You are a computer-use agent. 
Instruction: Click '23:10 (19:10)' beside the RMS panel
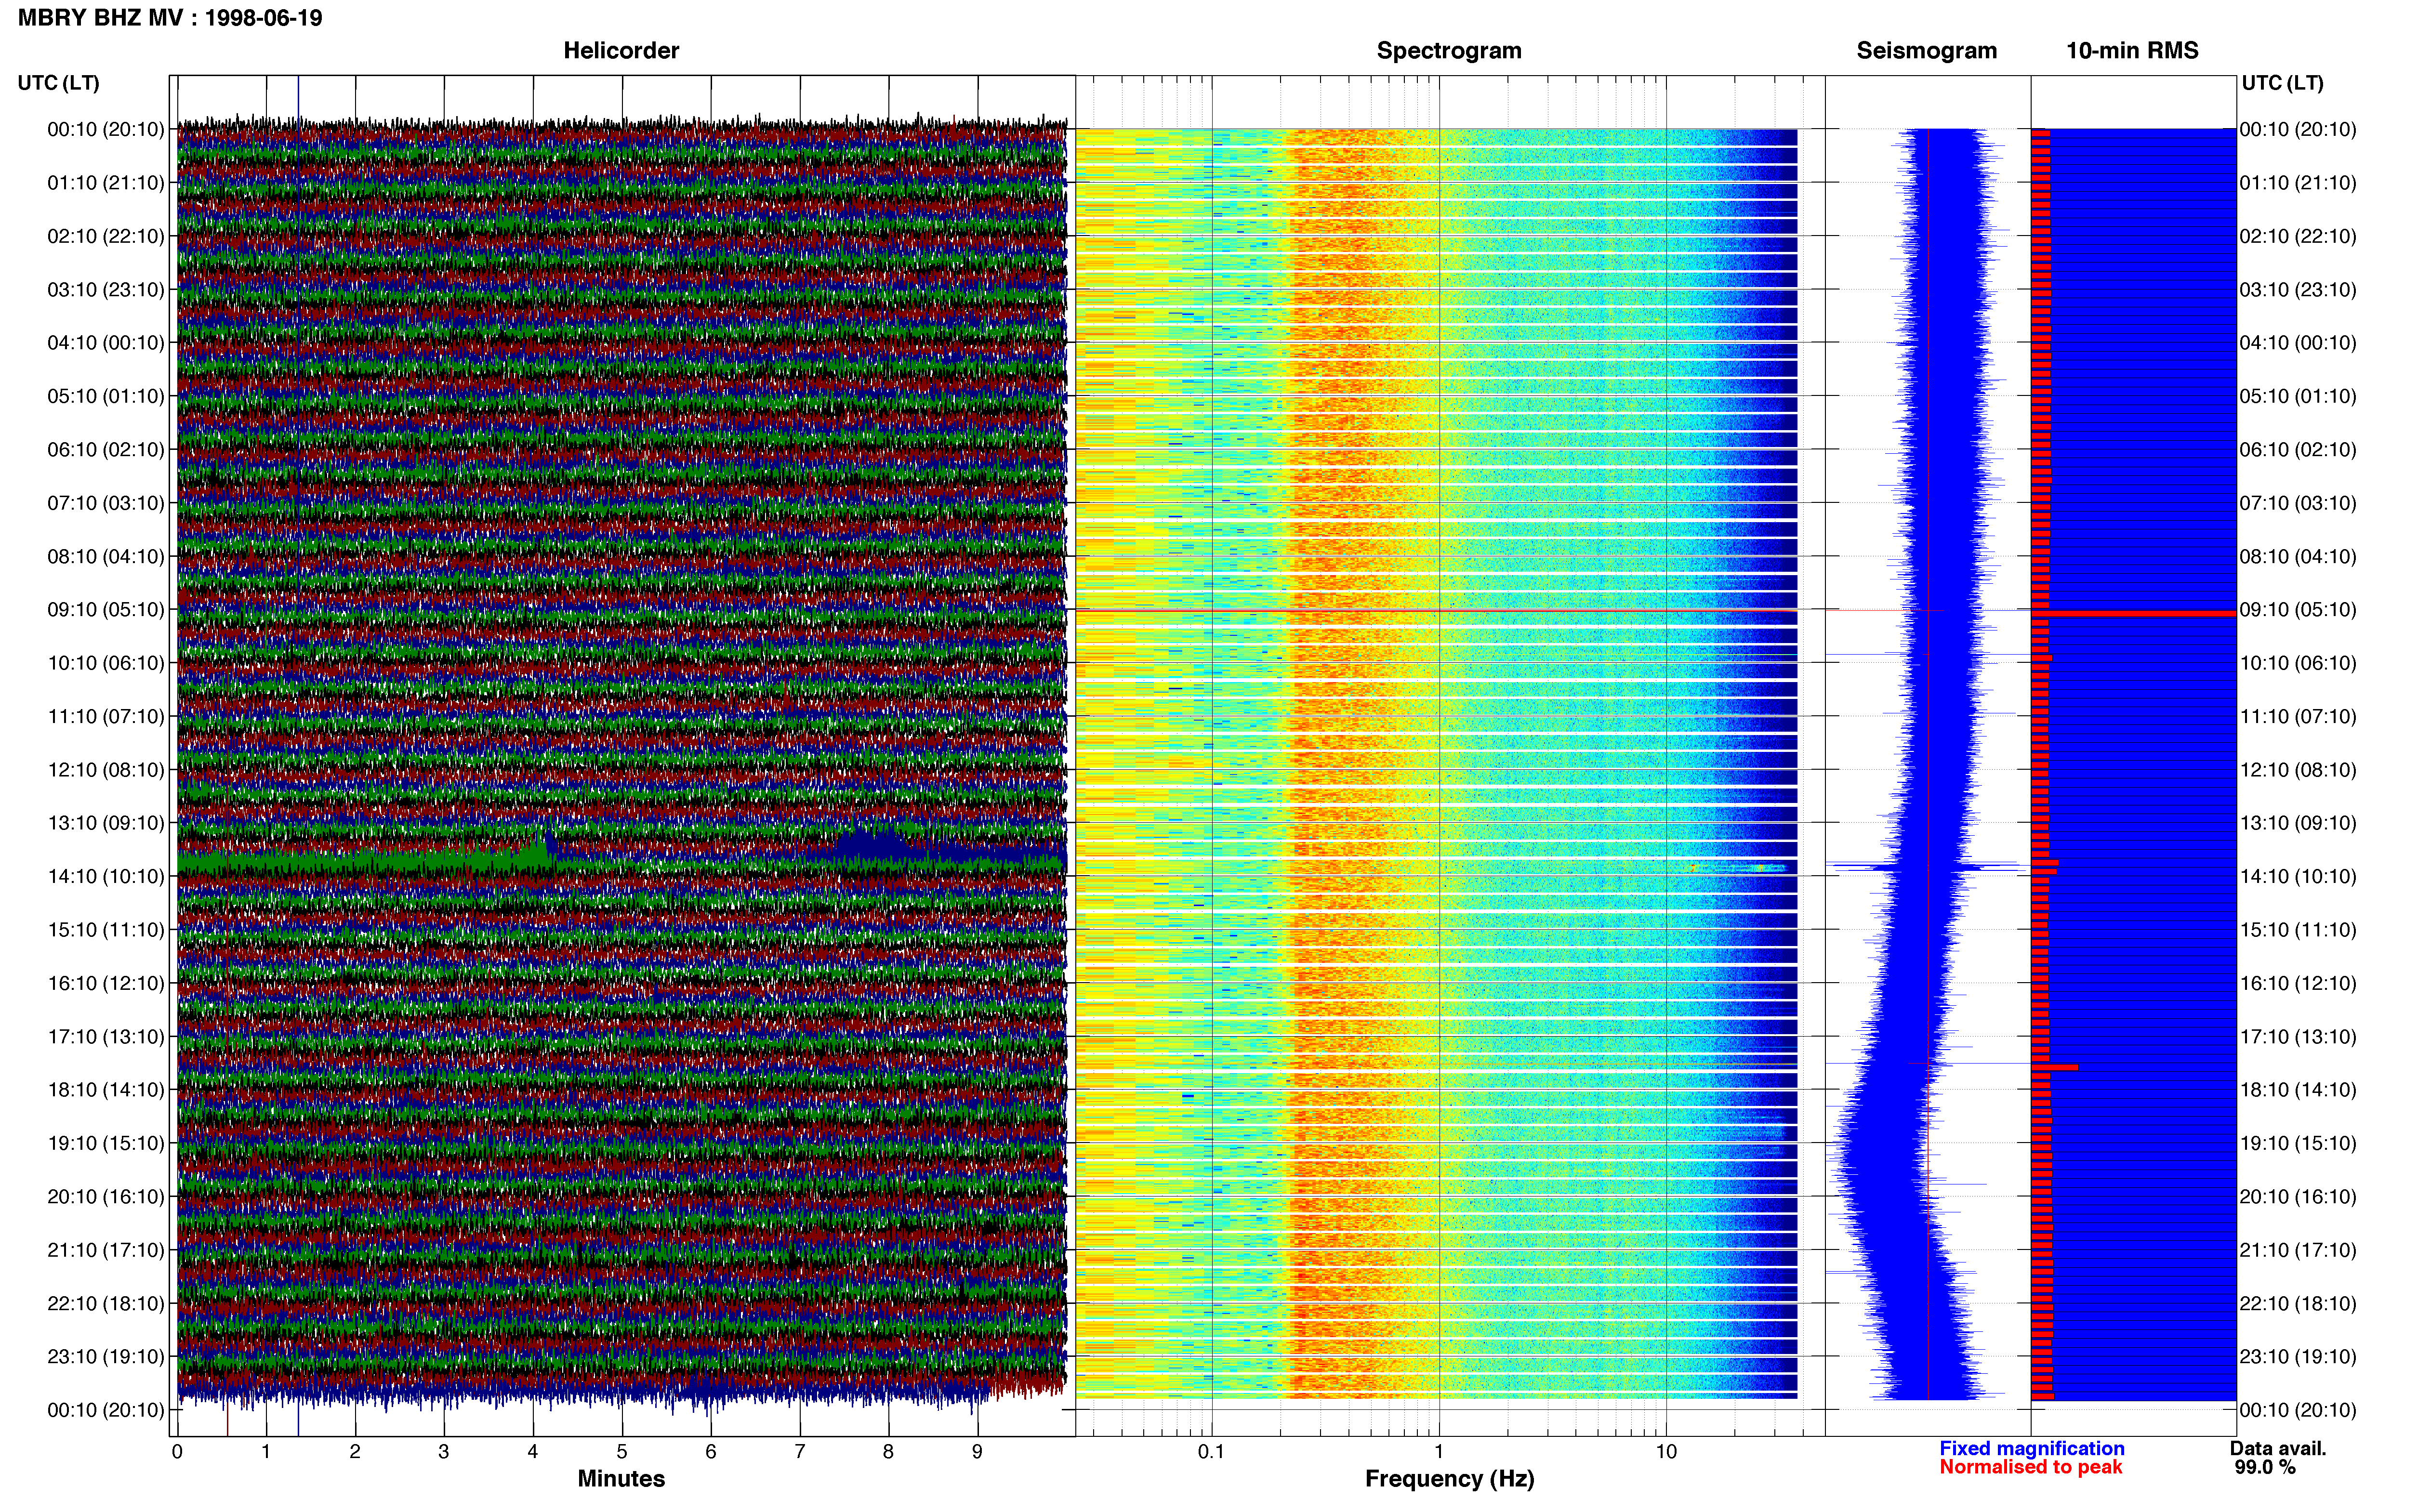[2298, 1357]
